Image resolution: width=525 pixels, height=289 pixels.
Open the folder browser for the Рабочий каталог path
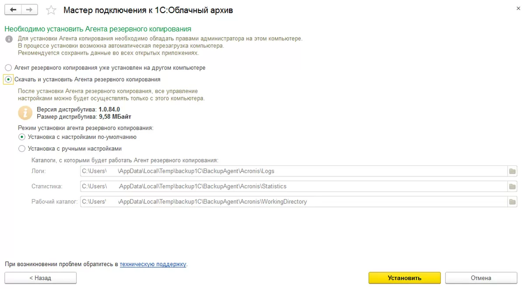(x=512, y=202)
